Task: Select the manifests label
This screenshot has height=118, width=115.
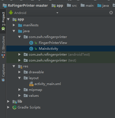Action: [x=31, y=25]
